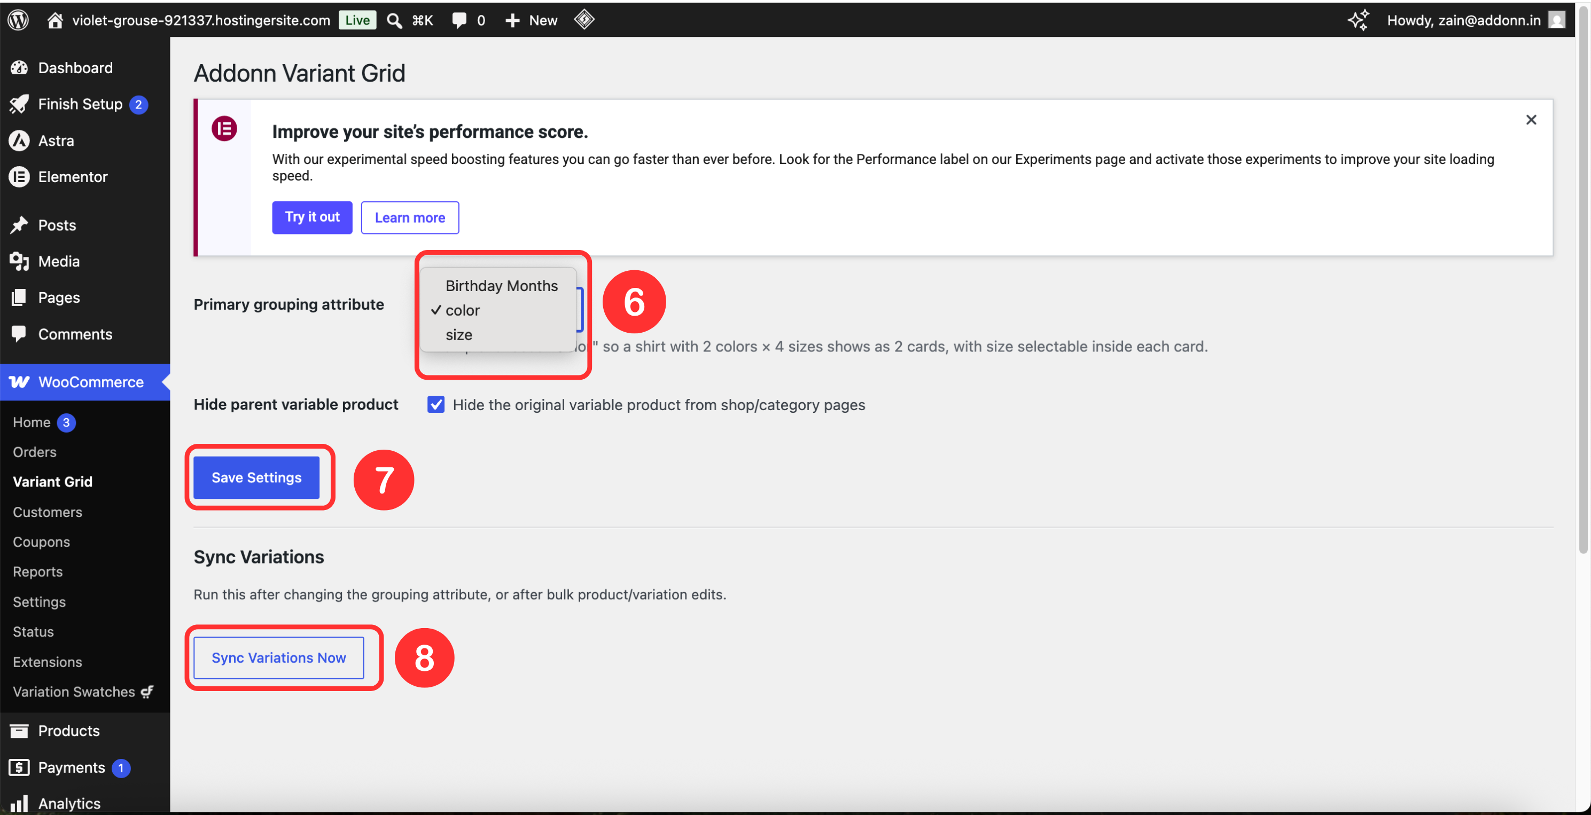Click the Finish Setup count badge
Image resolution: width=1591 pixels, height=815 pixels.
[138, 105]
